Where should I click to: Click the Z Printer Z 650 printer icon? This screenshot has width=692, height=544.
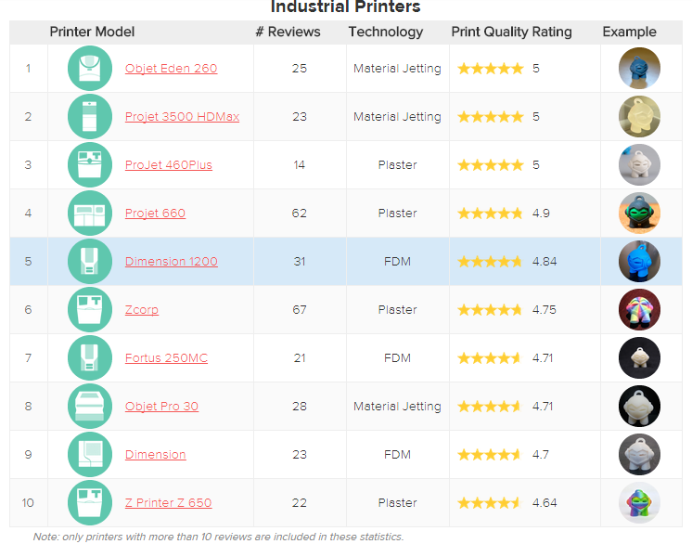(x=90, y=503)
